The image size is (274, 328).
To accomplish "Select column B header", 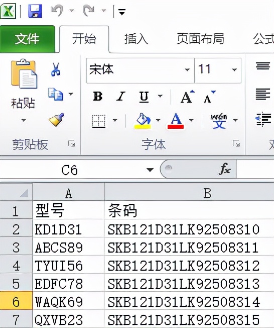I will (189, 193).
